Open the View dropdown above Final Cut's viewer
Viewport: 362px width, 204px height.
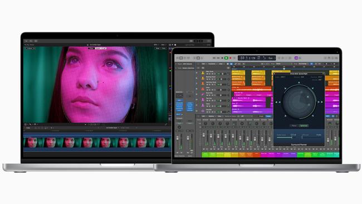point(163,45)
